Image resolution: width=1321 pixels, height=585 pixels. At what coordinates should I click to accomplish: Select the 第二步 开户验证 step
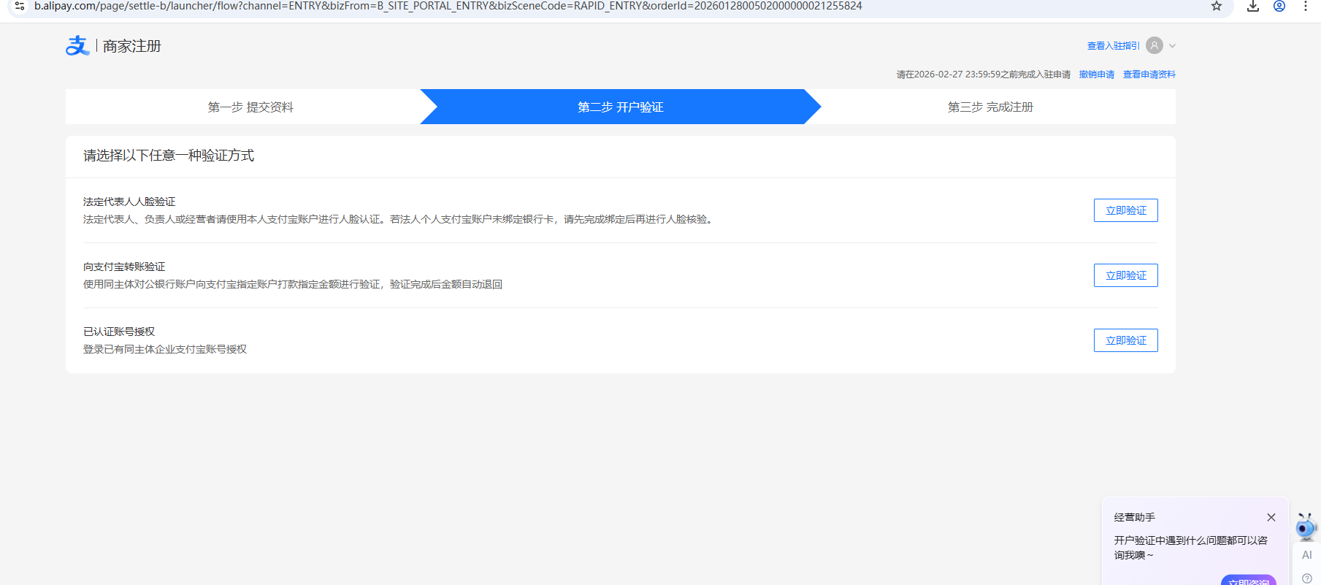(x=620, y=107)
